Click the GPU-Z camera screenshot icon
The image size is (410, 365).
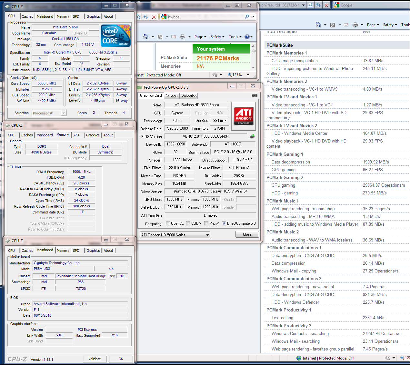(255, 95)
